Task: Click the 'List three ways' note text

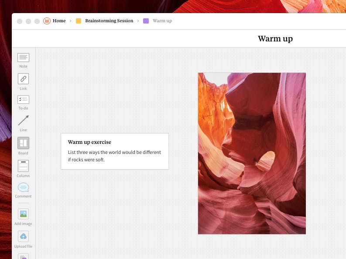Action: (114, 156)
